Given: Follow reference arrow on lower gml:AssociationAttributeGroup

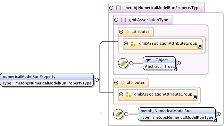Looking at the screenshot, I should coord(194,97).
